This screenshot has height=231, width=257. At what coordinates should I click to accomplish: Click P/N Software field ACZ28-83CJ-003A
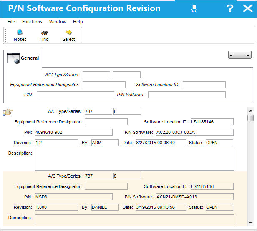pos(195,132)
